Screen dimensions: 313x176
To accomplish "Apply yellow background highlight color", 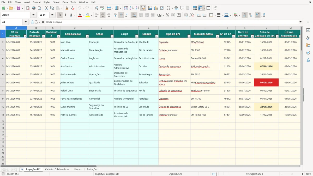I will (87, 15).
